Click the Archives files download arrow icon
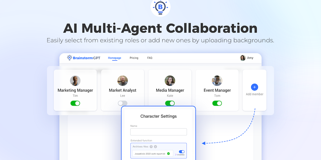Viewport: 321px width, 160px height. pyautogui.click(x=155, y=147)
